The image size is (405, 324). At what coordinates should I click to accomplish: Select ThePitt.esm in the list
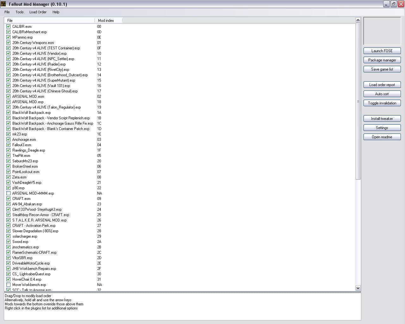pos(21,156)
